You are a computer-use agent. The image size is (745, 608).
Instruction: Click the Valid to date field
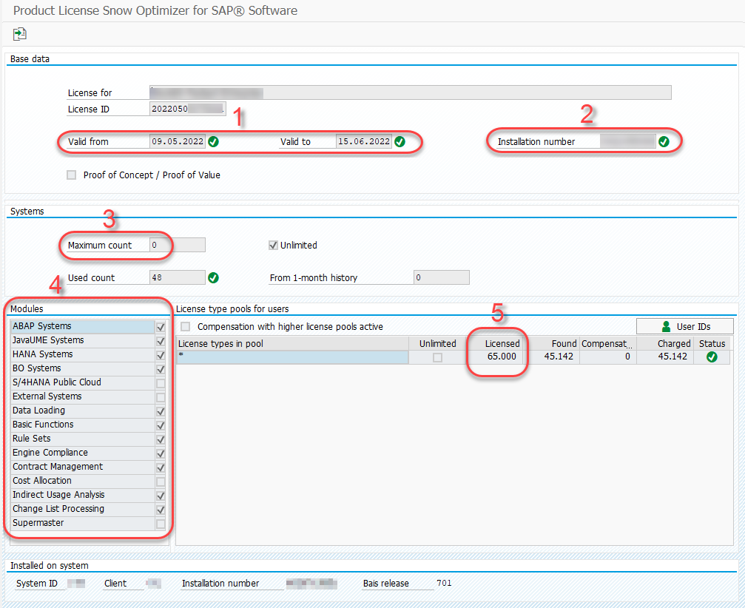[364, 141]
